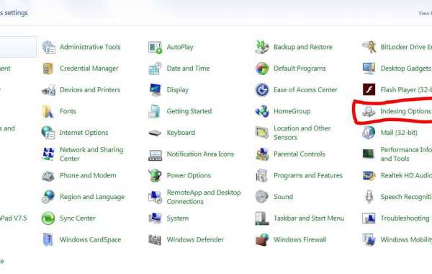Click the Administrative Tools link text
This screenshot has height=274, width=432.
click(90, 47)
